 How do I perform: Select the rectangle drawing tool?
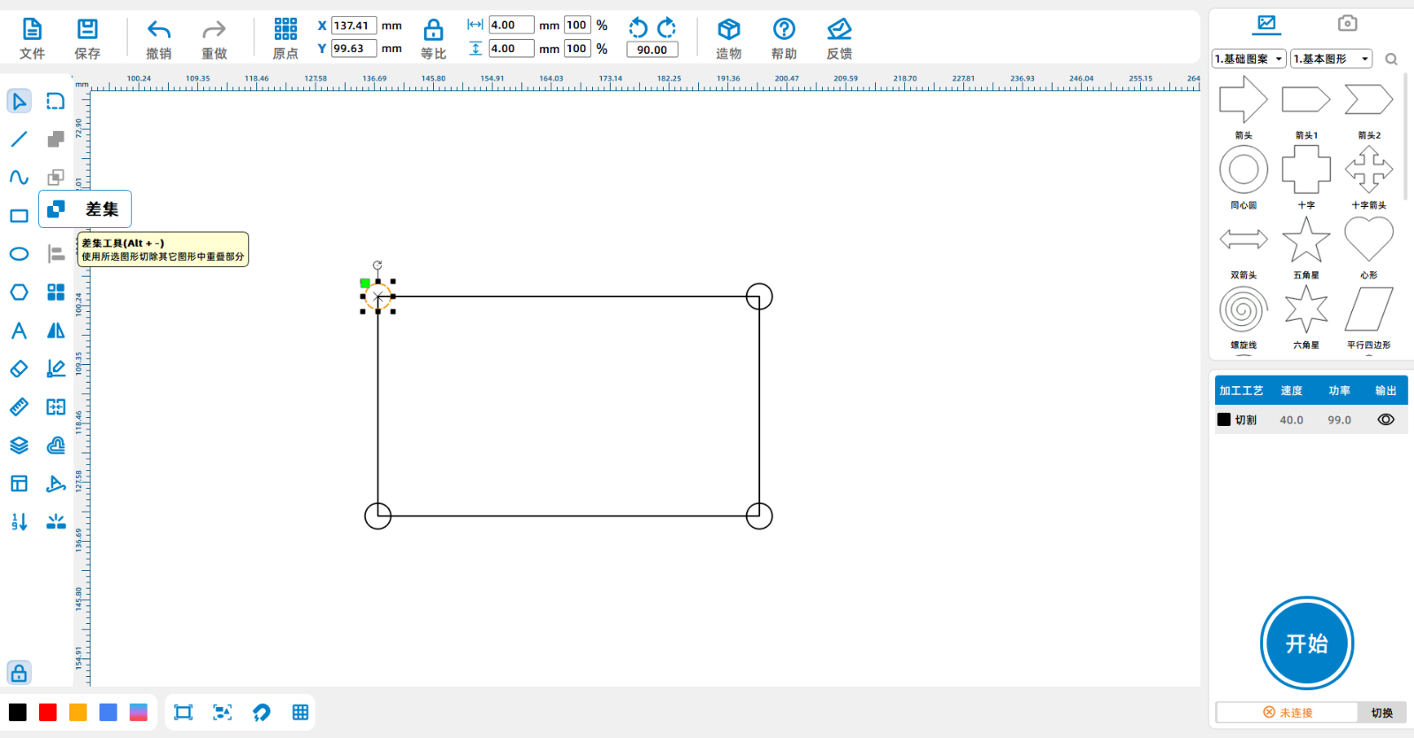pyautogui.click(x=19, y=216)
